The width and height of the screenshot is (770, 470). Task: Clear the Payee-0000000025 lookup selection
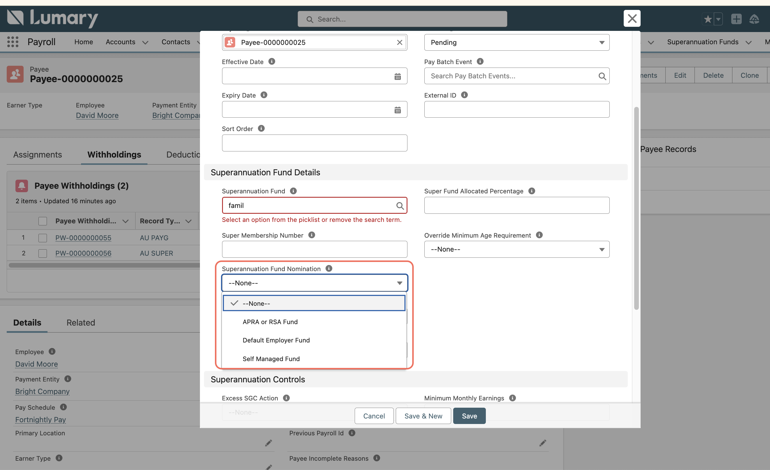(x=399, y=43)
